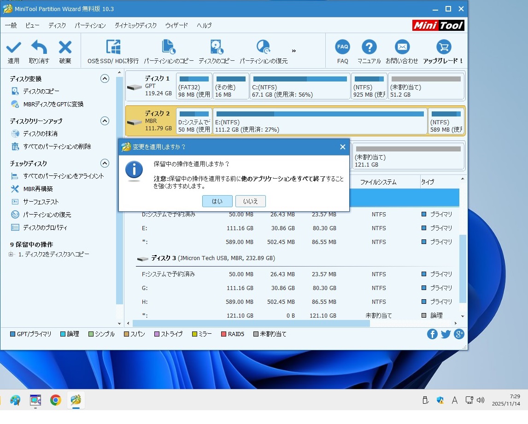The width and height of the screenshot is (528, 424).
Task: Open Chrome from the taskbar
Action: [x=56, y=400]
